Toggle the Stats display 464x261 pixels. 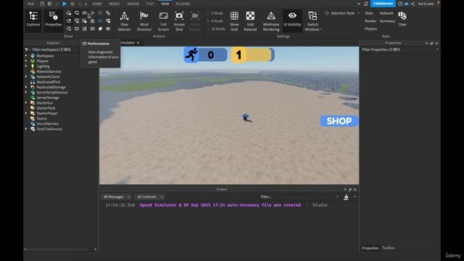pos(369,13)
